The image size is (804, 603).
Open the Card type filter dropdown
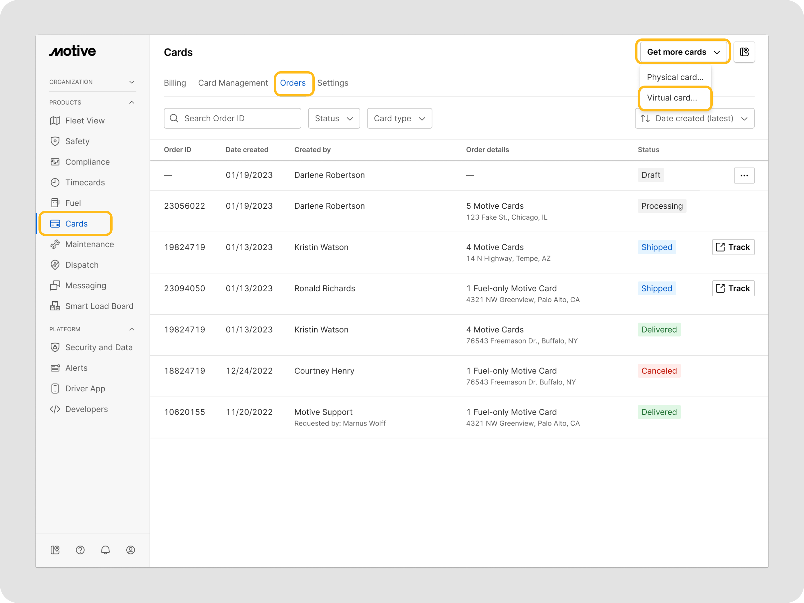point(399,119)
